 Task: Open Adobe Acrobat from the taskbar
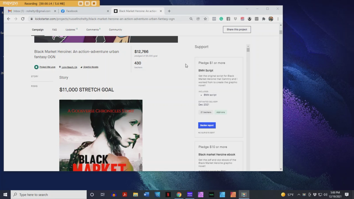point(125,195)
